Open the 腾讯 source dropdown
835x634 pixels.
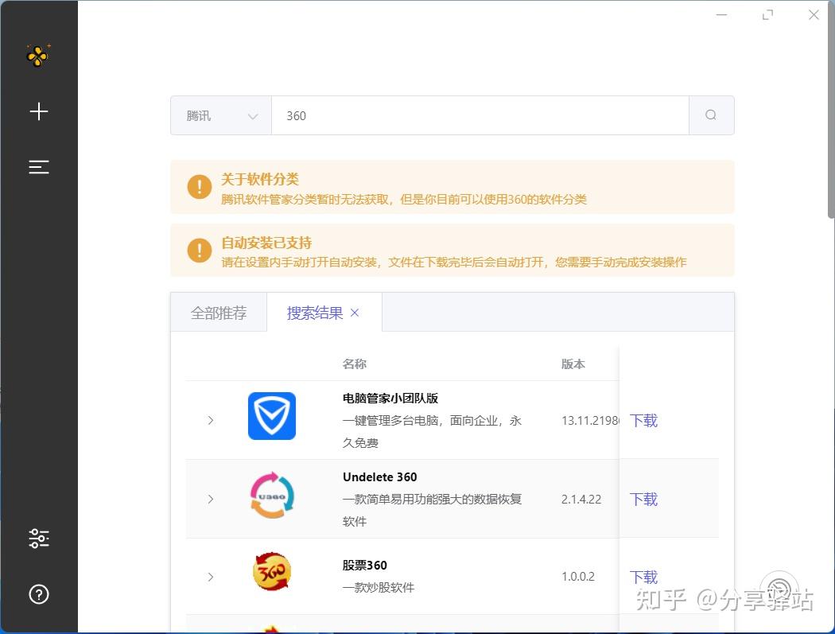(x=221, y=115)
